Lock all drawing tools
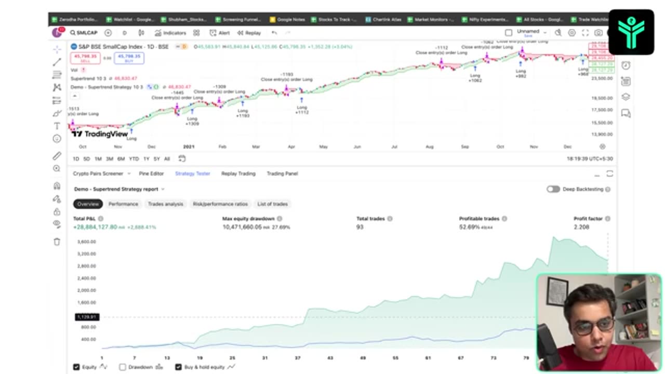The image size is (665, 374). coord(57,211)
